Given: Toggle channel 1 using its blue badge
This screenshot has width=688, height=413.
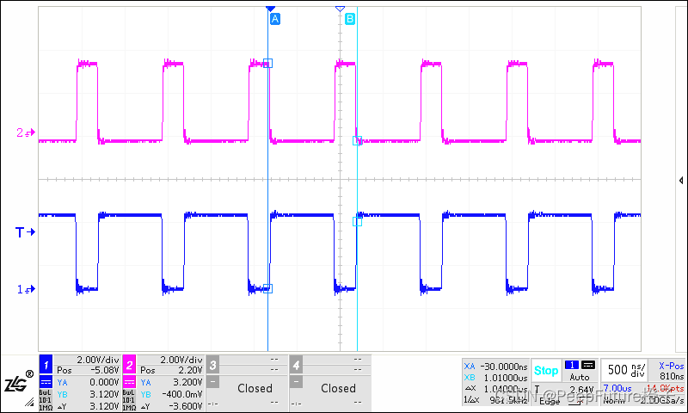Looking at the screenshot, I should tap(46, 365).
